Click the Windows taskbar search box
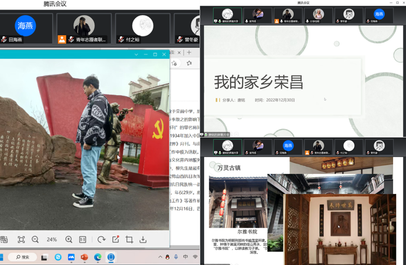 (x=22, y=257)
